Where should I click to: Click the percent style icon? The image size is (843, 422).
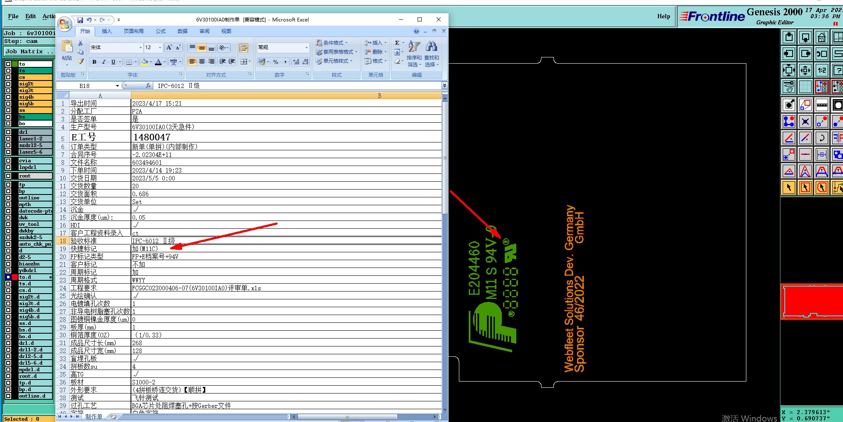pos(275,62)
